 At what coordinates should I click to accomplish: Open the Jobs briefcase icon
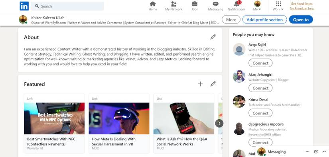tap(195, 6)
